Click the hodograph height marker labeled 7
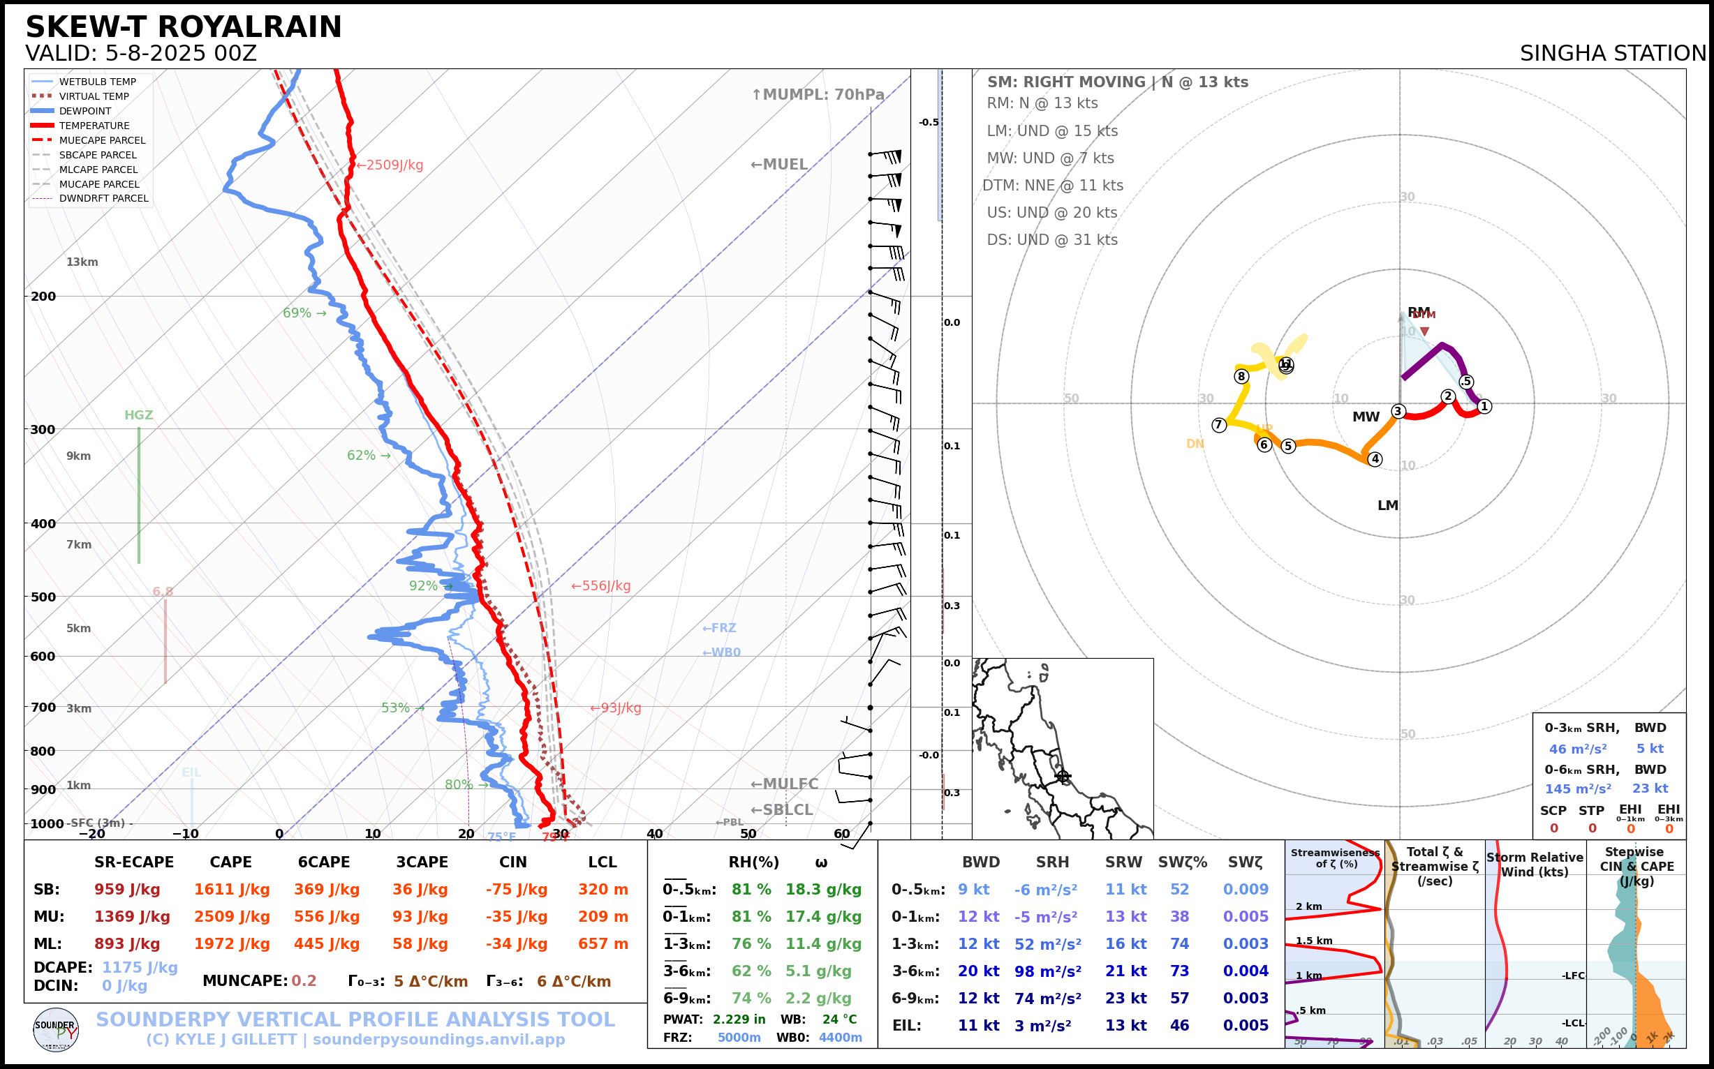Screen dimensions: 1714x1069 [1218, 425]
